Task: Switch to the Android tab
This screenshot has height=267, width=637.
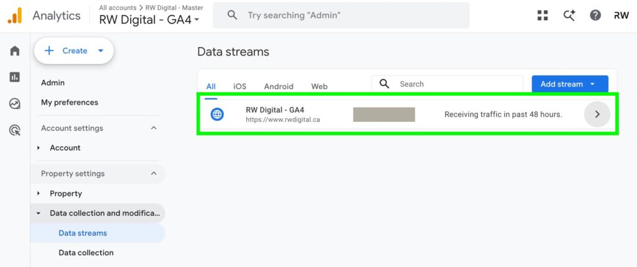Action: [x=279, y=87]
